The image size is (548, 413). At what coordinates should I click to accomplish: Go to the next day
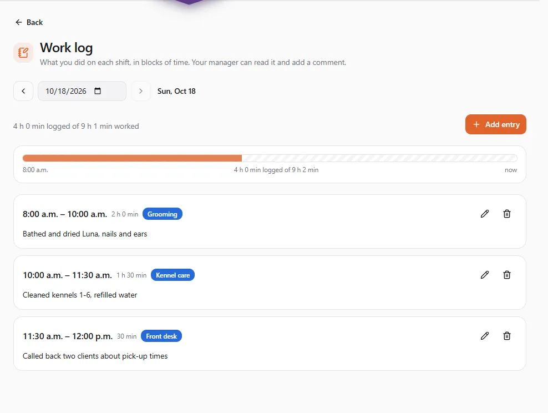click(x=141, y=91)
